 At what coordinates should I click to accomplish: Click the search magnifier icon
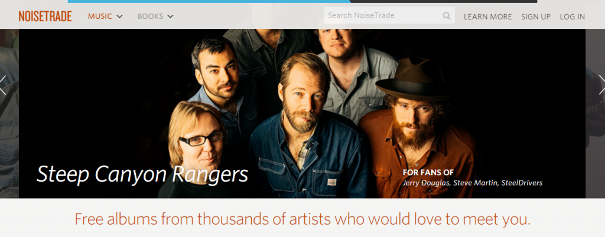point(447,16)
